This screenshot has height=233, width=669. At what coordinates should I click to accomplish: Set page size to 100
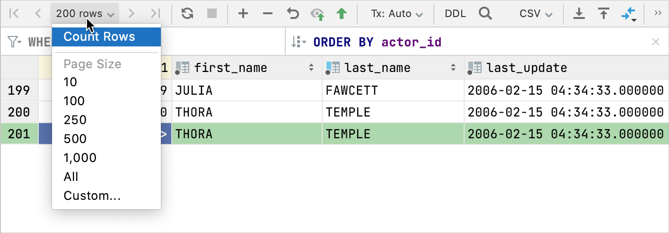(106, 101)
